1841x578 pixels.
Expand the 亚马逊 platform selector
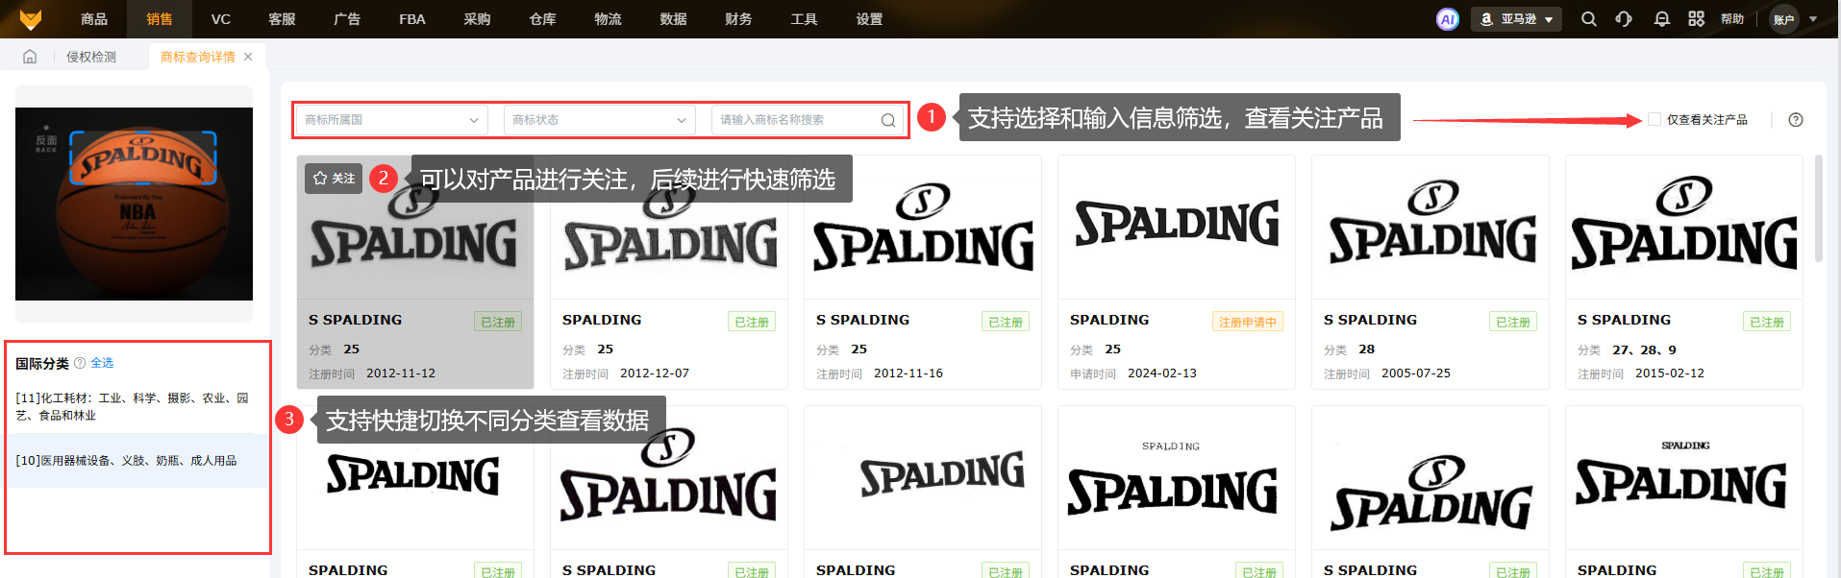(x=1516, y=19)
